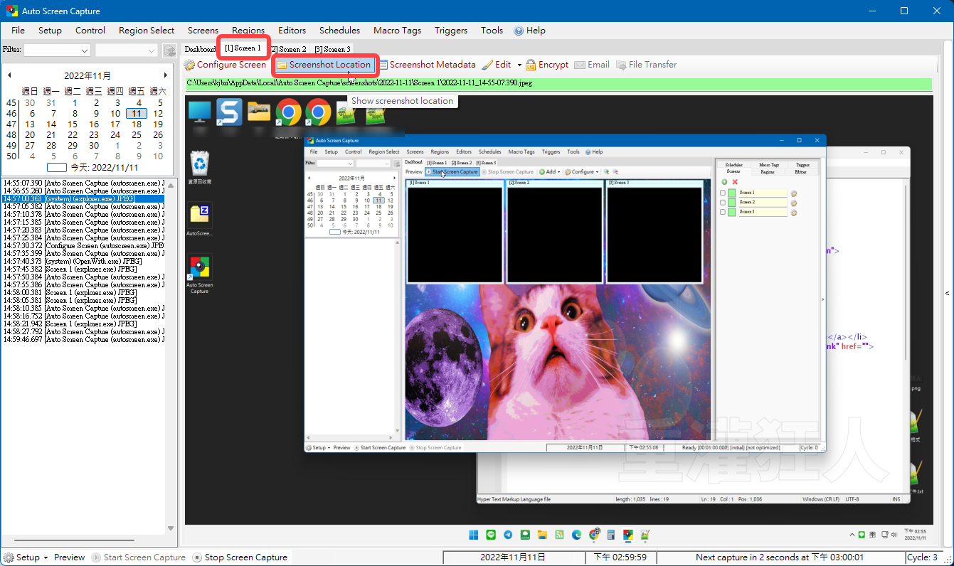Image resolution: width=954 pixels, height=566 pixels.
Task: Show Screenshot Metadata
Action: 427,65
